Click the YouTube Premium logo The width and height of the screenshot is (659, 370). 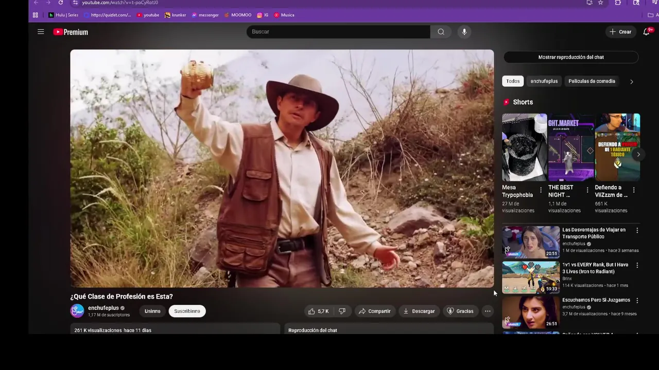coord(71,32)
